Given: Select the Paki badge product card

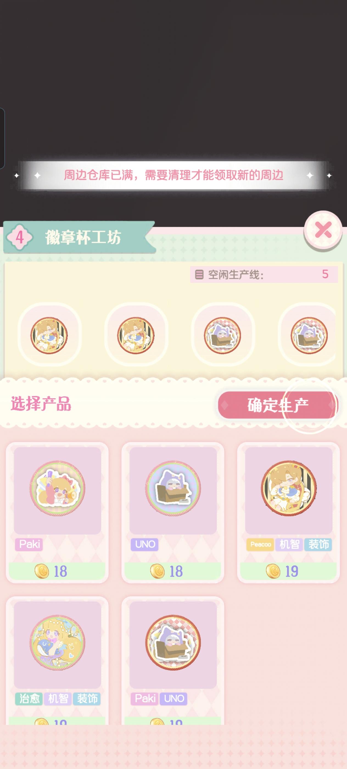Looking at the screenshot, I should pos(57,512).
